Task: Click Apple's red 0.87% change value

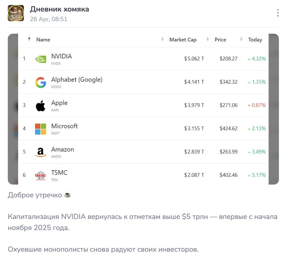Action: coord(259,105)
